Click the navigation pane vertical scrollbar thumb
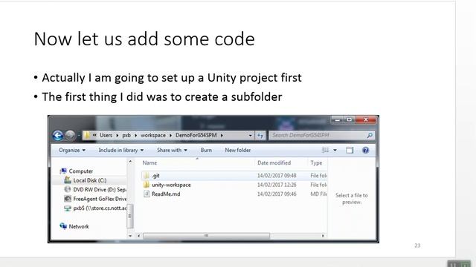Image resolution: width=476 pixels, height=267 pixels. tap(130, 216)
